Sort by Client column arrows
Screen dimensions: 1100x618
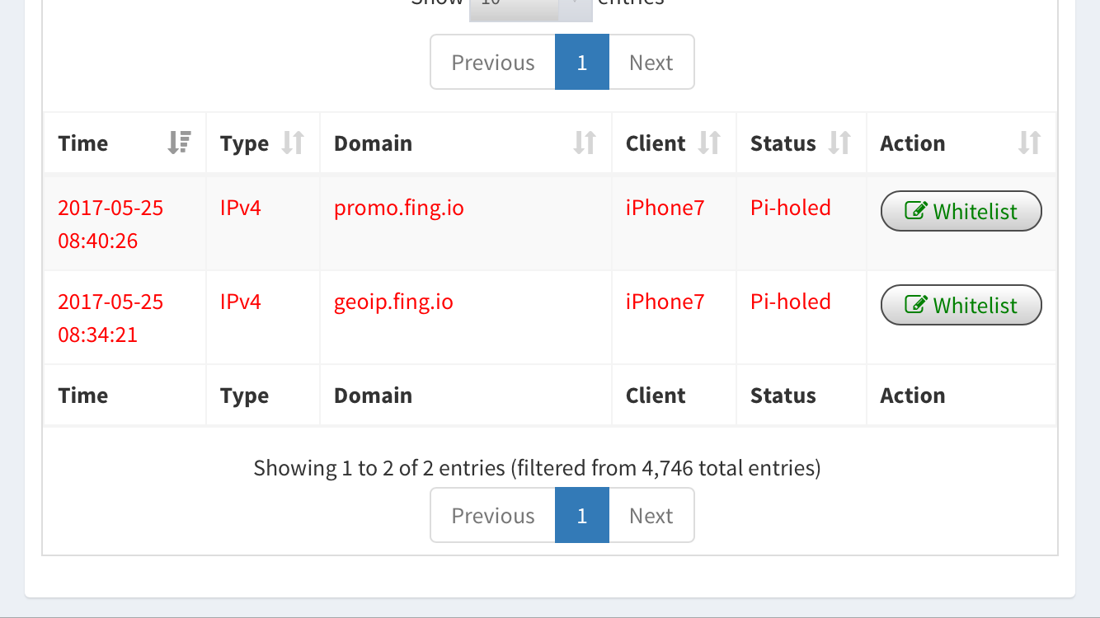[709, 143]
